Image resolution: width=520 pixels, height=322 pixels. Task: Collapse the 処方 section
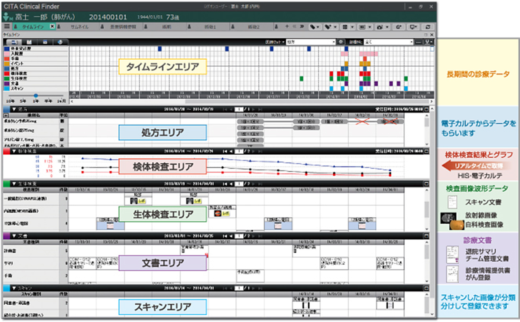click(x=14, y=109)
